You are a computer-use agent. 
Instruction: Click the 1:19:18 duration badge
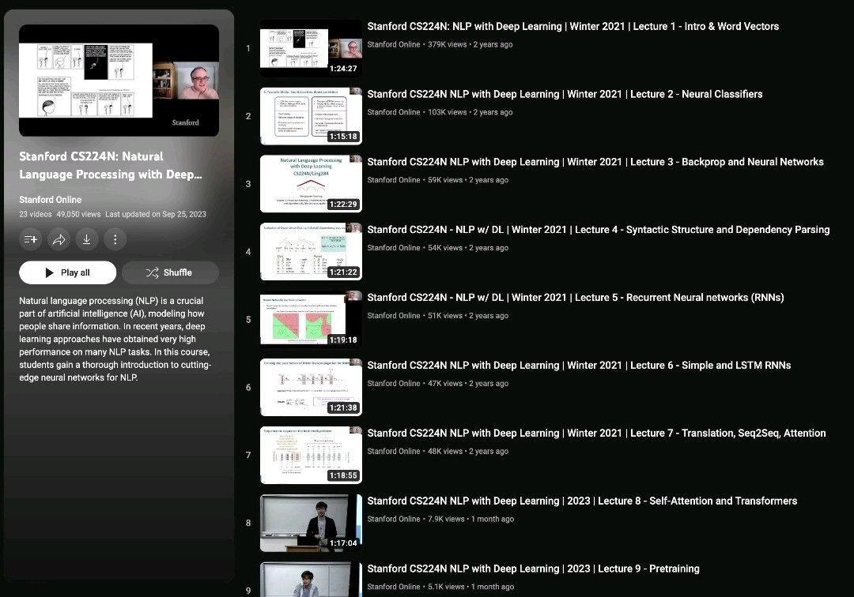343,340
